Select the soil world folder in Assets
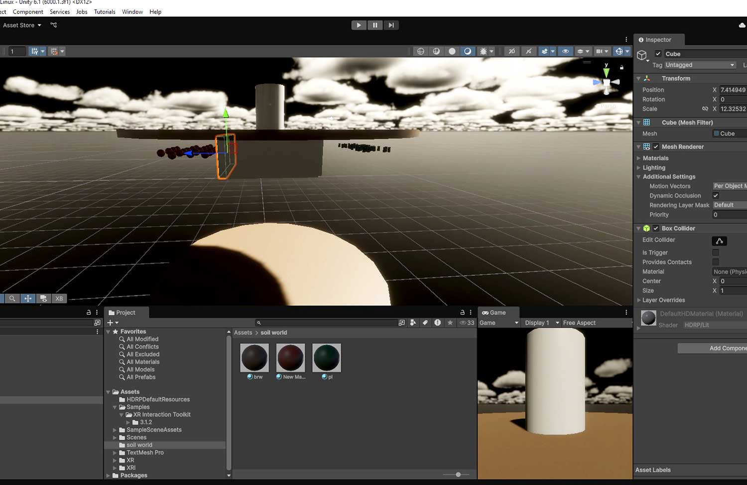Screen dimensions: 747x485 pos(139,445)
